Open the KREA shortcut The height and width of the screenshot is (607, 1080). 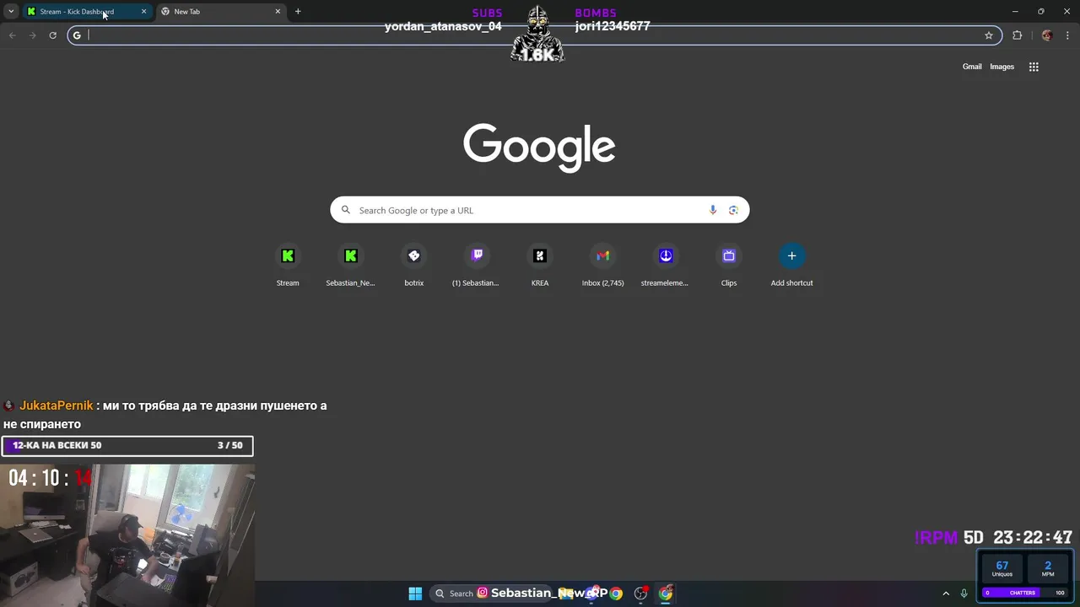tap(540, 265)
